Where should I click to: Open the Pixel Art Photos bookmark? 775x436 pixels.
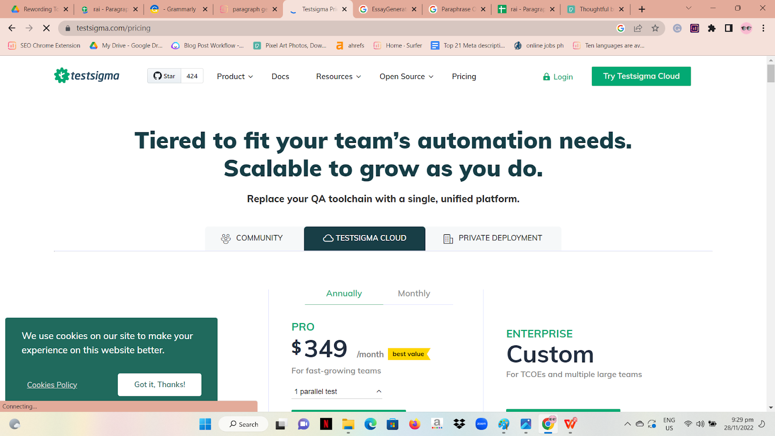(290, 46)
